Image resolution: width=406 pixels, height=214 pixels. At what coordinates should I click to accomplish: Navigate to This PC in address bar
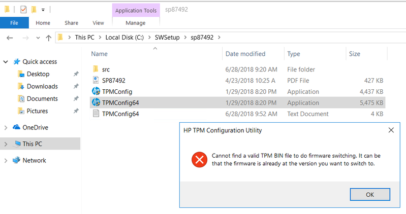click(x=85, y=38)
